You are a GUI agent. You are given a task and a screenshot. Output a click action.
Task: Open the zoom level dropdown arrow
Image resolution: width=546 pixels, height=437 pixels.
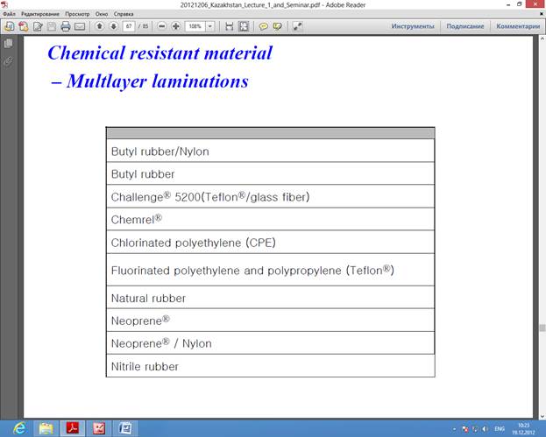click(x=210, y=26)
